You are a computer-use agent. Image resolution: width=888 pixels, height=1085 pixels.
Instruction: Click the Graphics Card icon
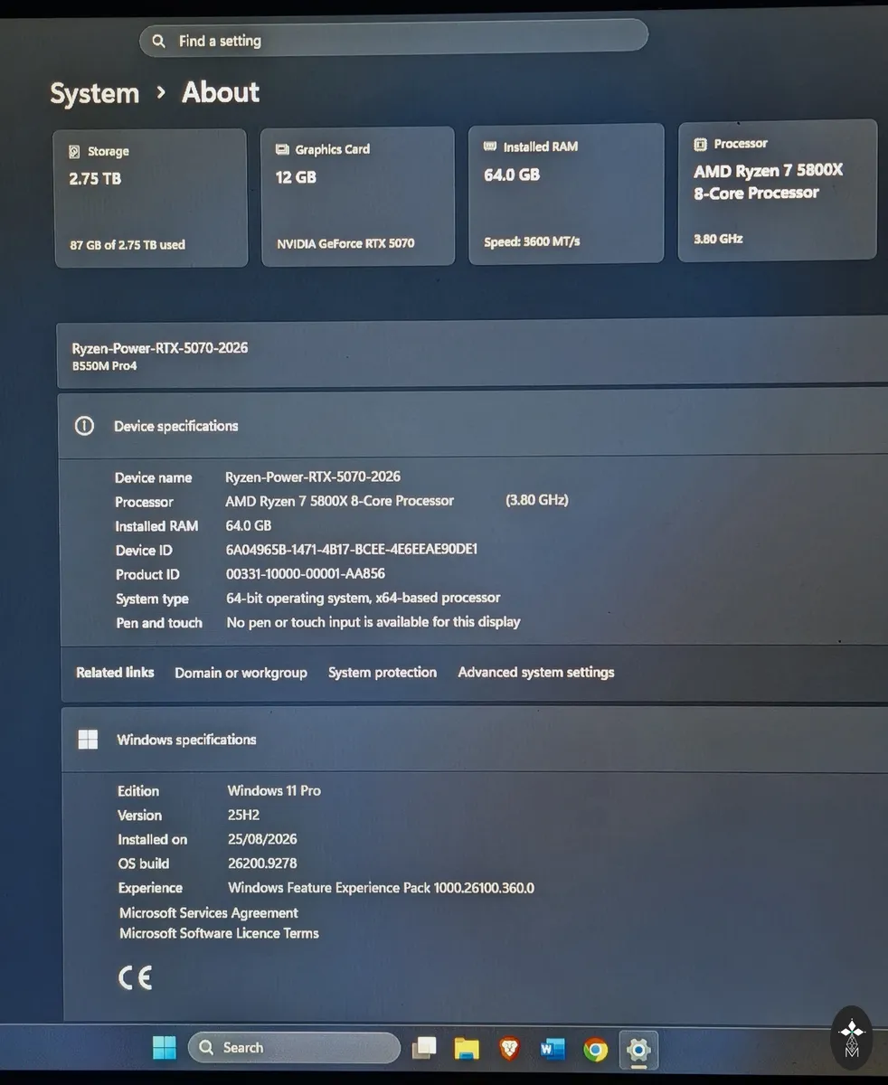click(282, 149)
